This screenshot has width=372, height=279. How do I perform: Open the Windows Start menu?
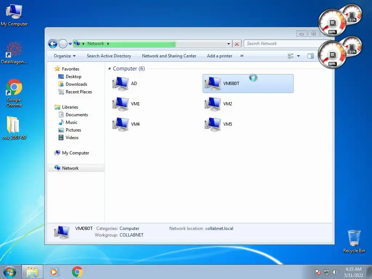pyautogui.click(x=10, y=272)
